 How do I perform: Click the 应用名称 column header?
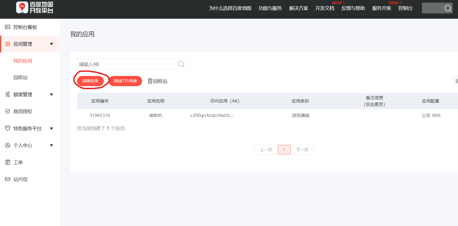pyautogui.click(x=156, y=101)
